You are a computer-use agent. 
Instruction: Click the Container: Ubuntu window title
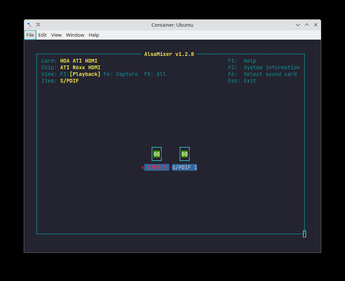pyautogui.click(x=172, y=25)
